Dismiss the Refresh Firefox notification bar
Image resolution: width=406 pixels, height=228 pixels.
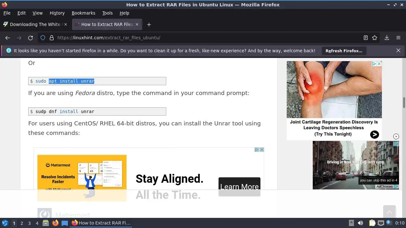pos(398,50)
